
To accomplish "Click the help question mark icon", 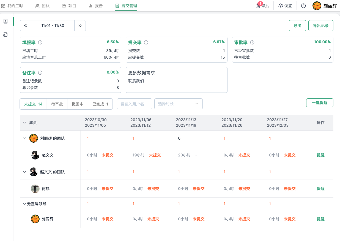I will coord(303,6).
